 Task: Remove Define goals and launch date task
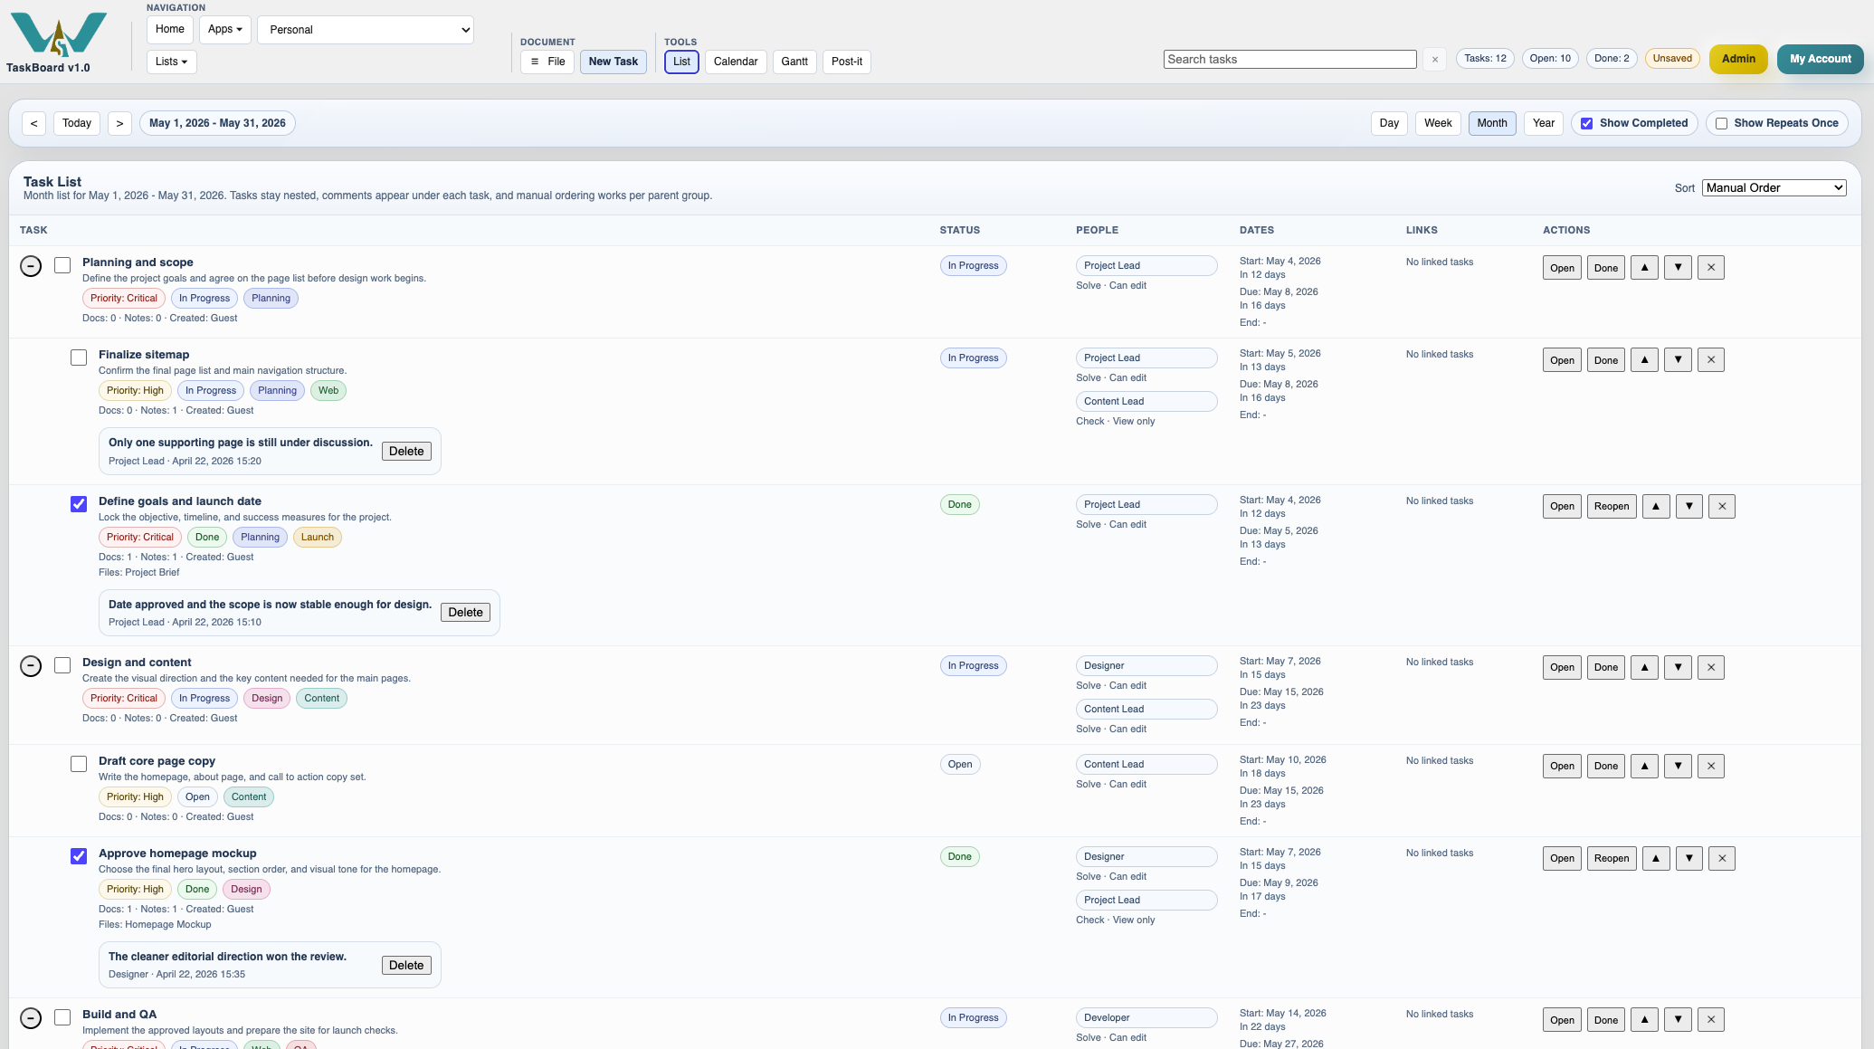click(x=1722, y=507)
